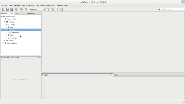Close the Projects tab
Viewport: 185px width, 104px height.
tap(13, 14)
